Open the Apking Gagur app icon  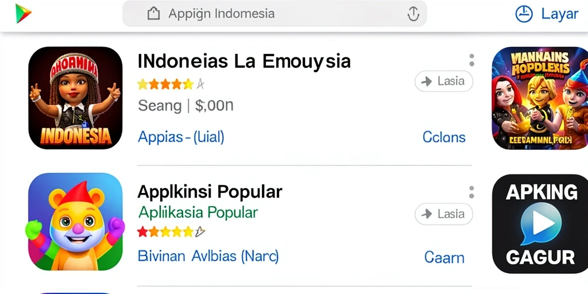(540, 224)
